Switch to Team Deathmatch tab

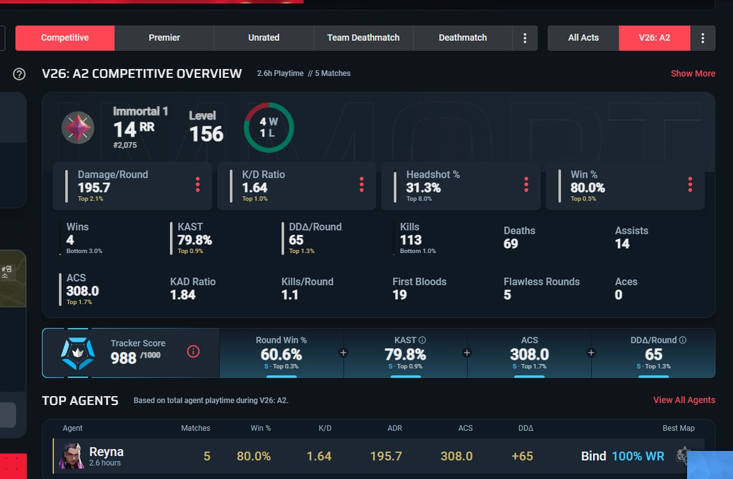click(363, 38)
